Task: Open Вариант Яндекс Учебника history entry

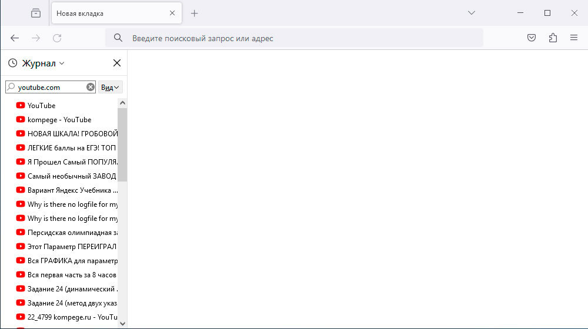Action: [67, 190]
